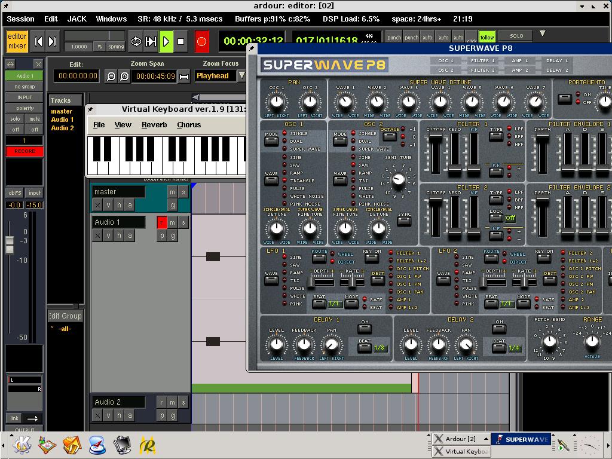The width and height of the screenshot is (612, 459).
Task: Select Audio 2 in the Tracks list
Action: (62, 128)
